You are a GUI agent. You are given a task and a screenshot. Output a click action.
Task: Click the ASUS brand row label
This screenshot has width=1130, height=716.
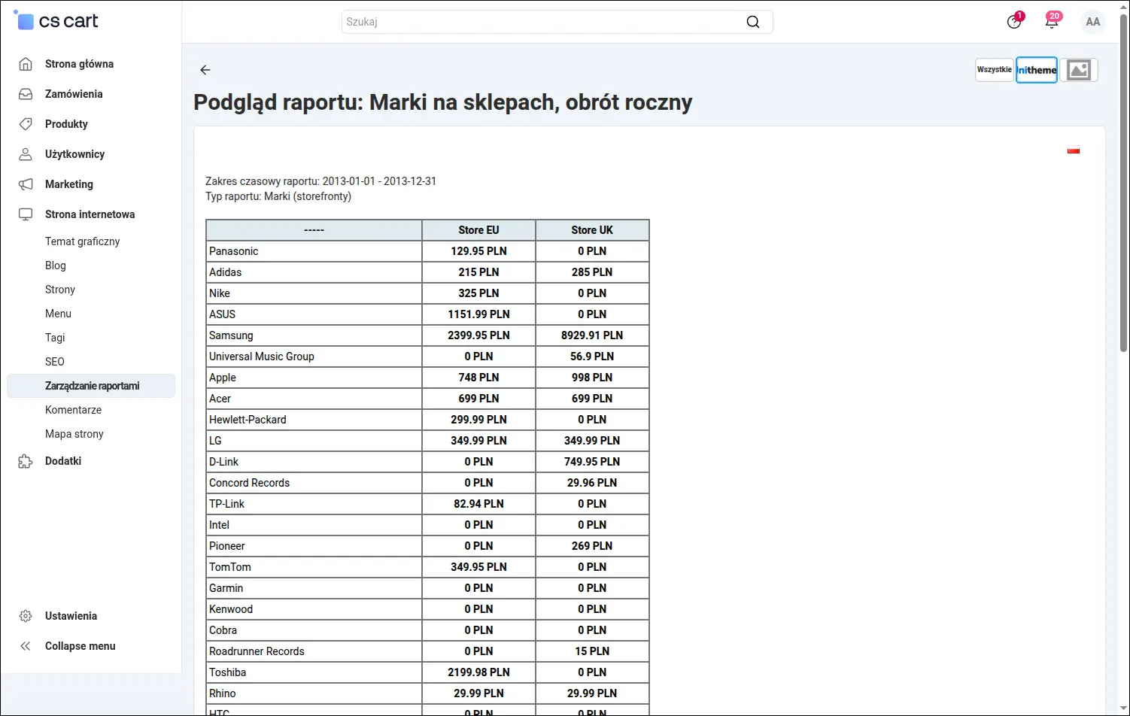223,314
